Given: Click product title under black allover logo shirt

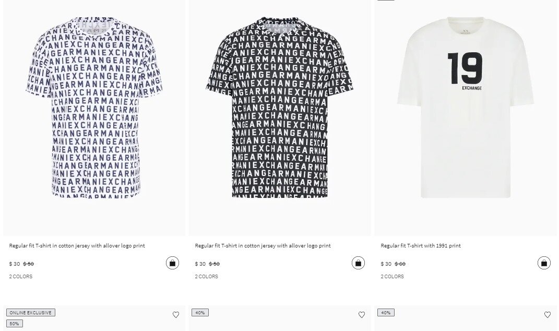Looking at the screenshot, I should (263, 245).
